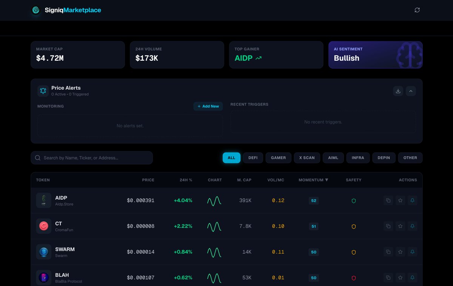Click the SWARM sparkline chart
The height and width of the screenshot is (286, 453).
214,252
